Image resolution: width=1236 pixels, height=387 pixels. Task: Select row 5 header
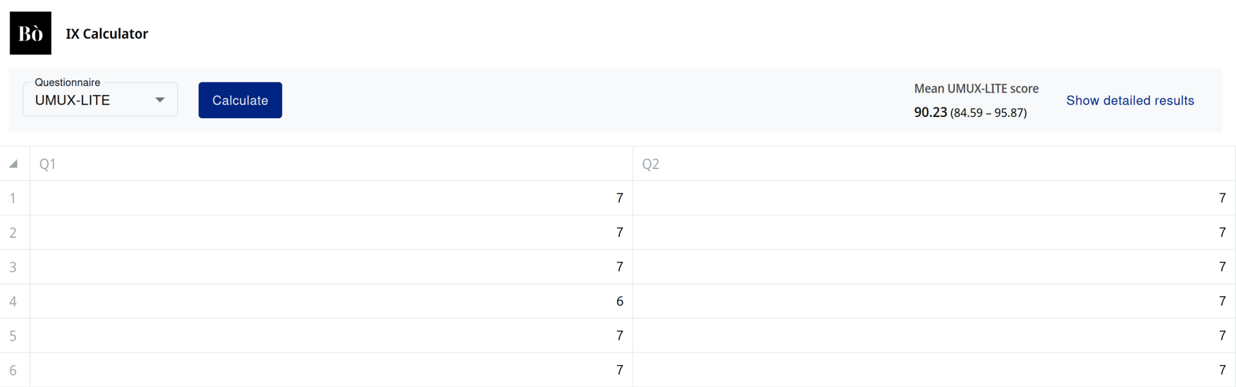tap(14, 336)
